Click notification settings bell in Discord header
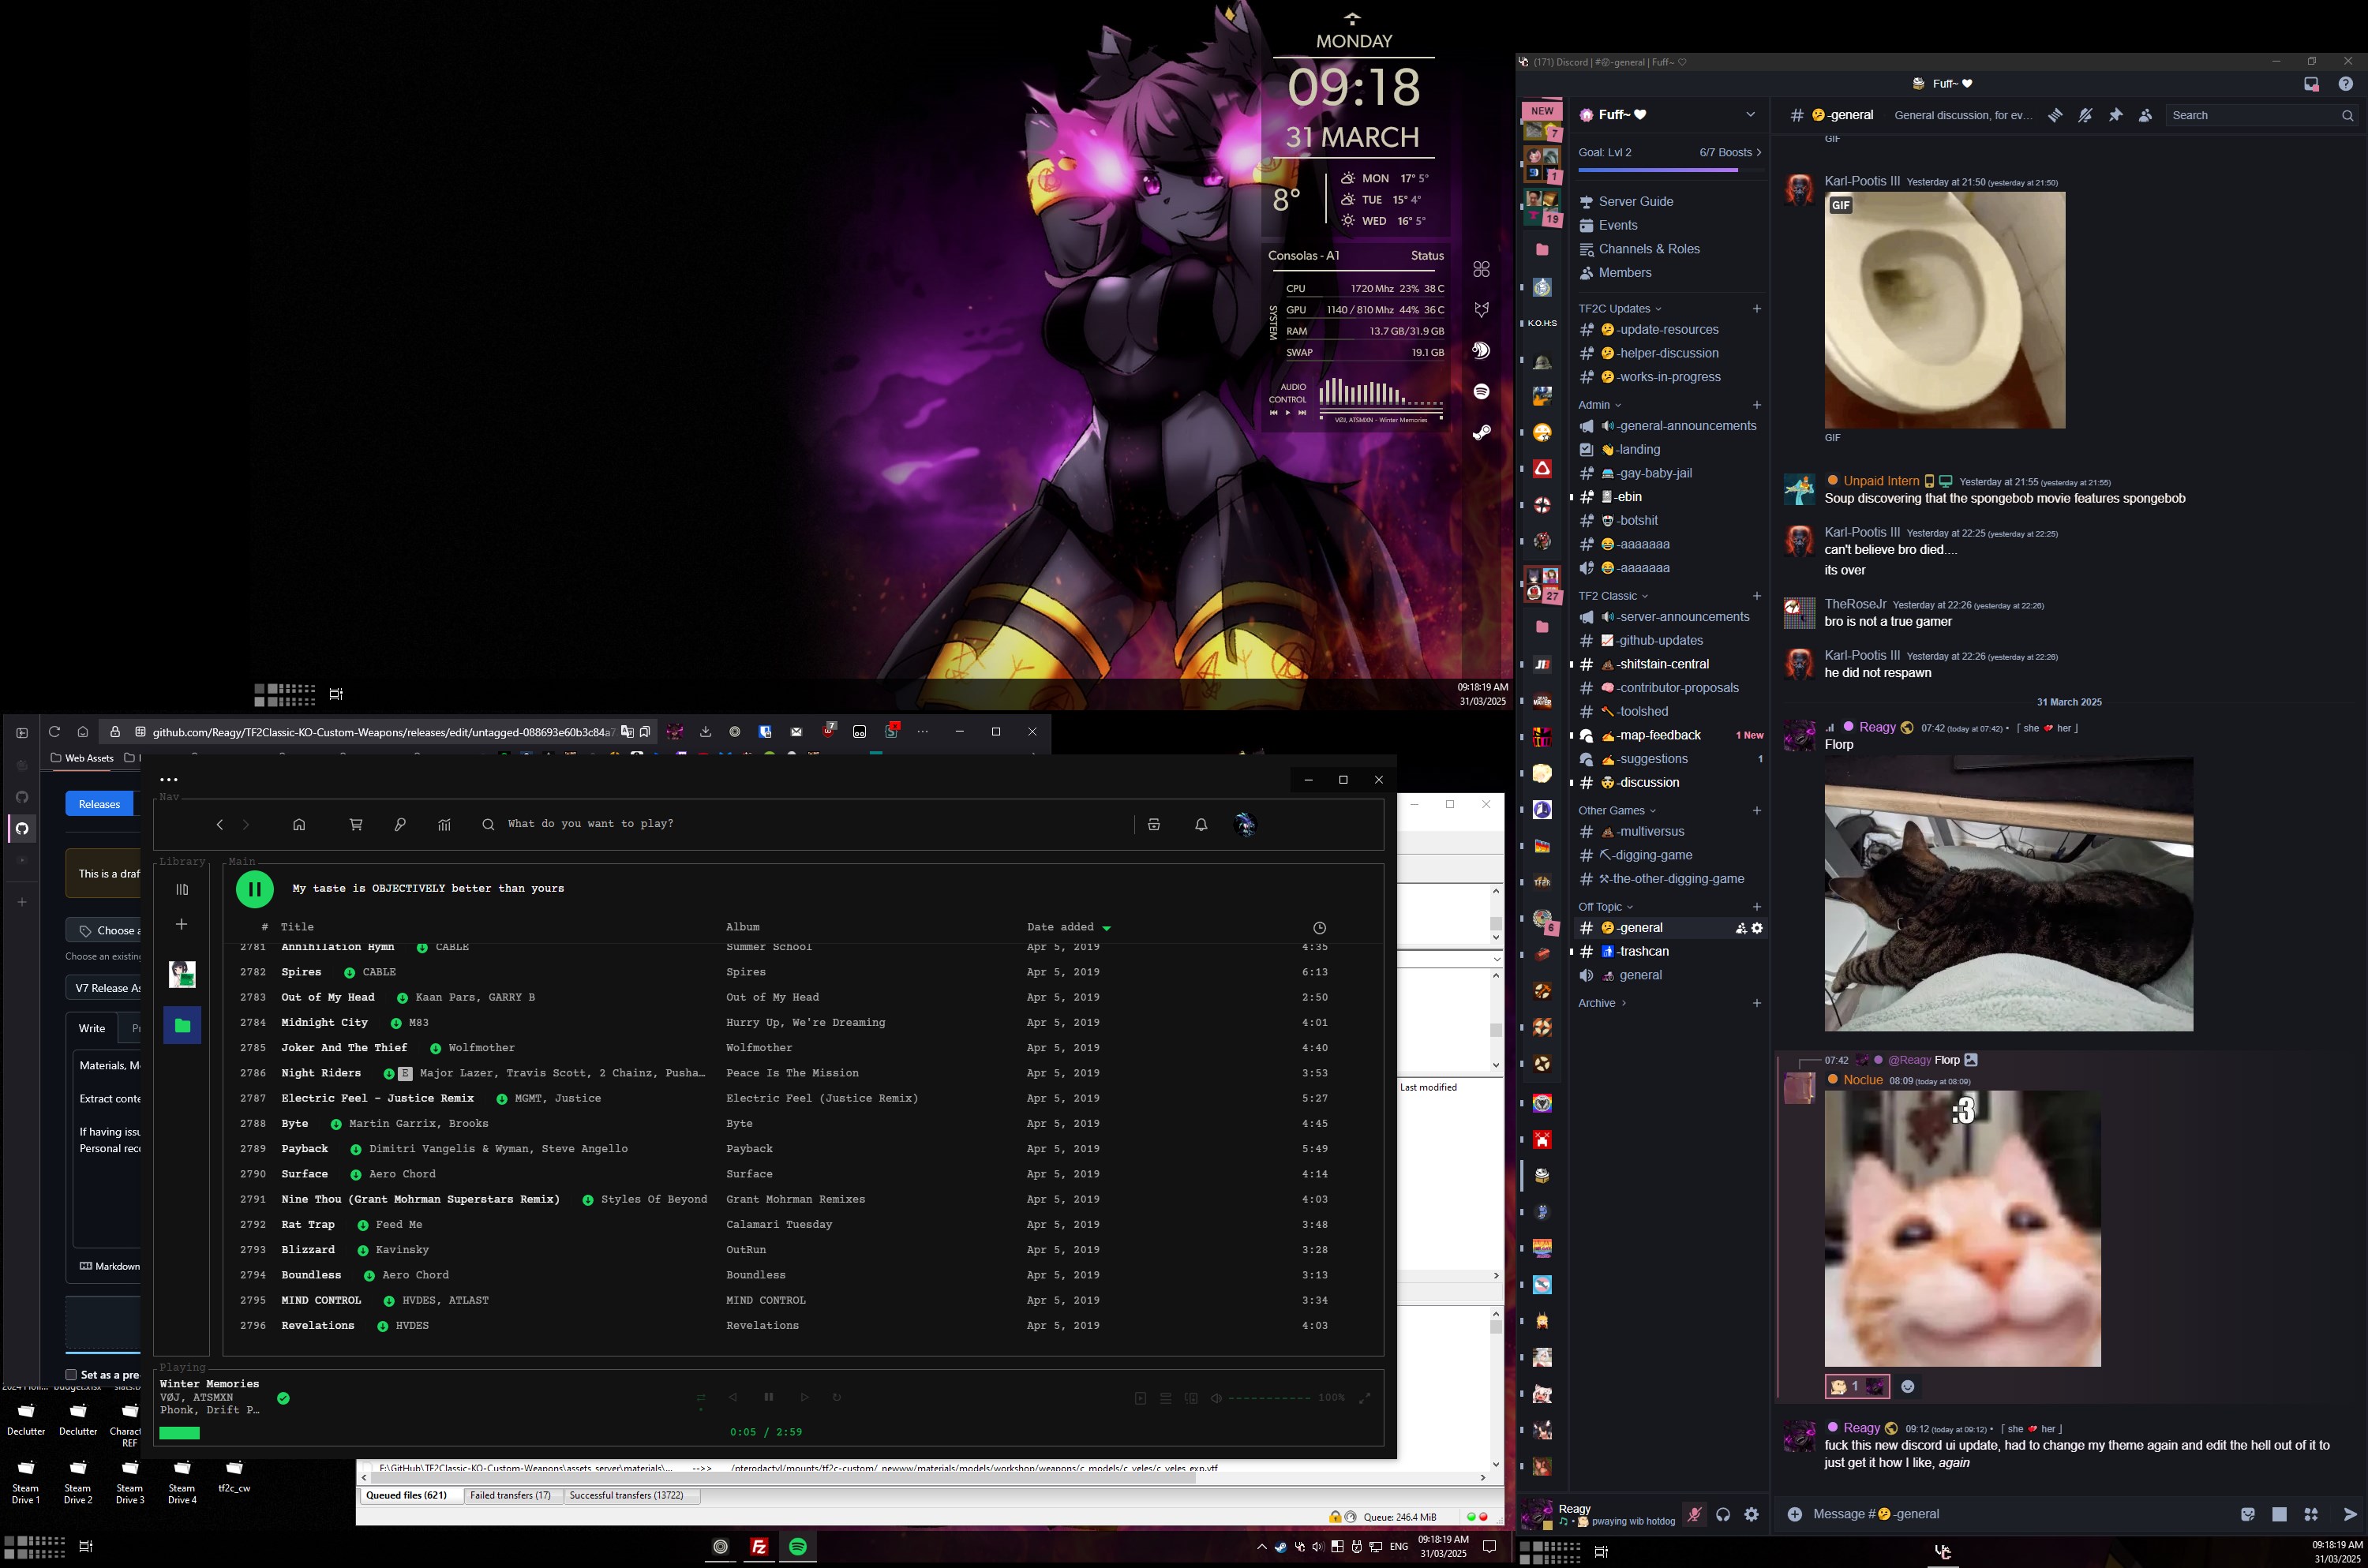Screen dimensions: 2368x1568 click(2085, 116)
